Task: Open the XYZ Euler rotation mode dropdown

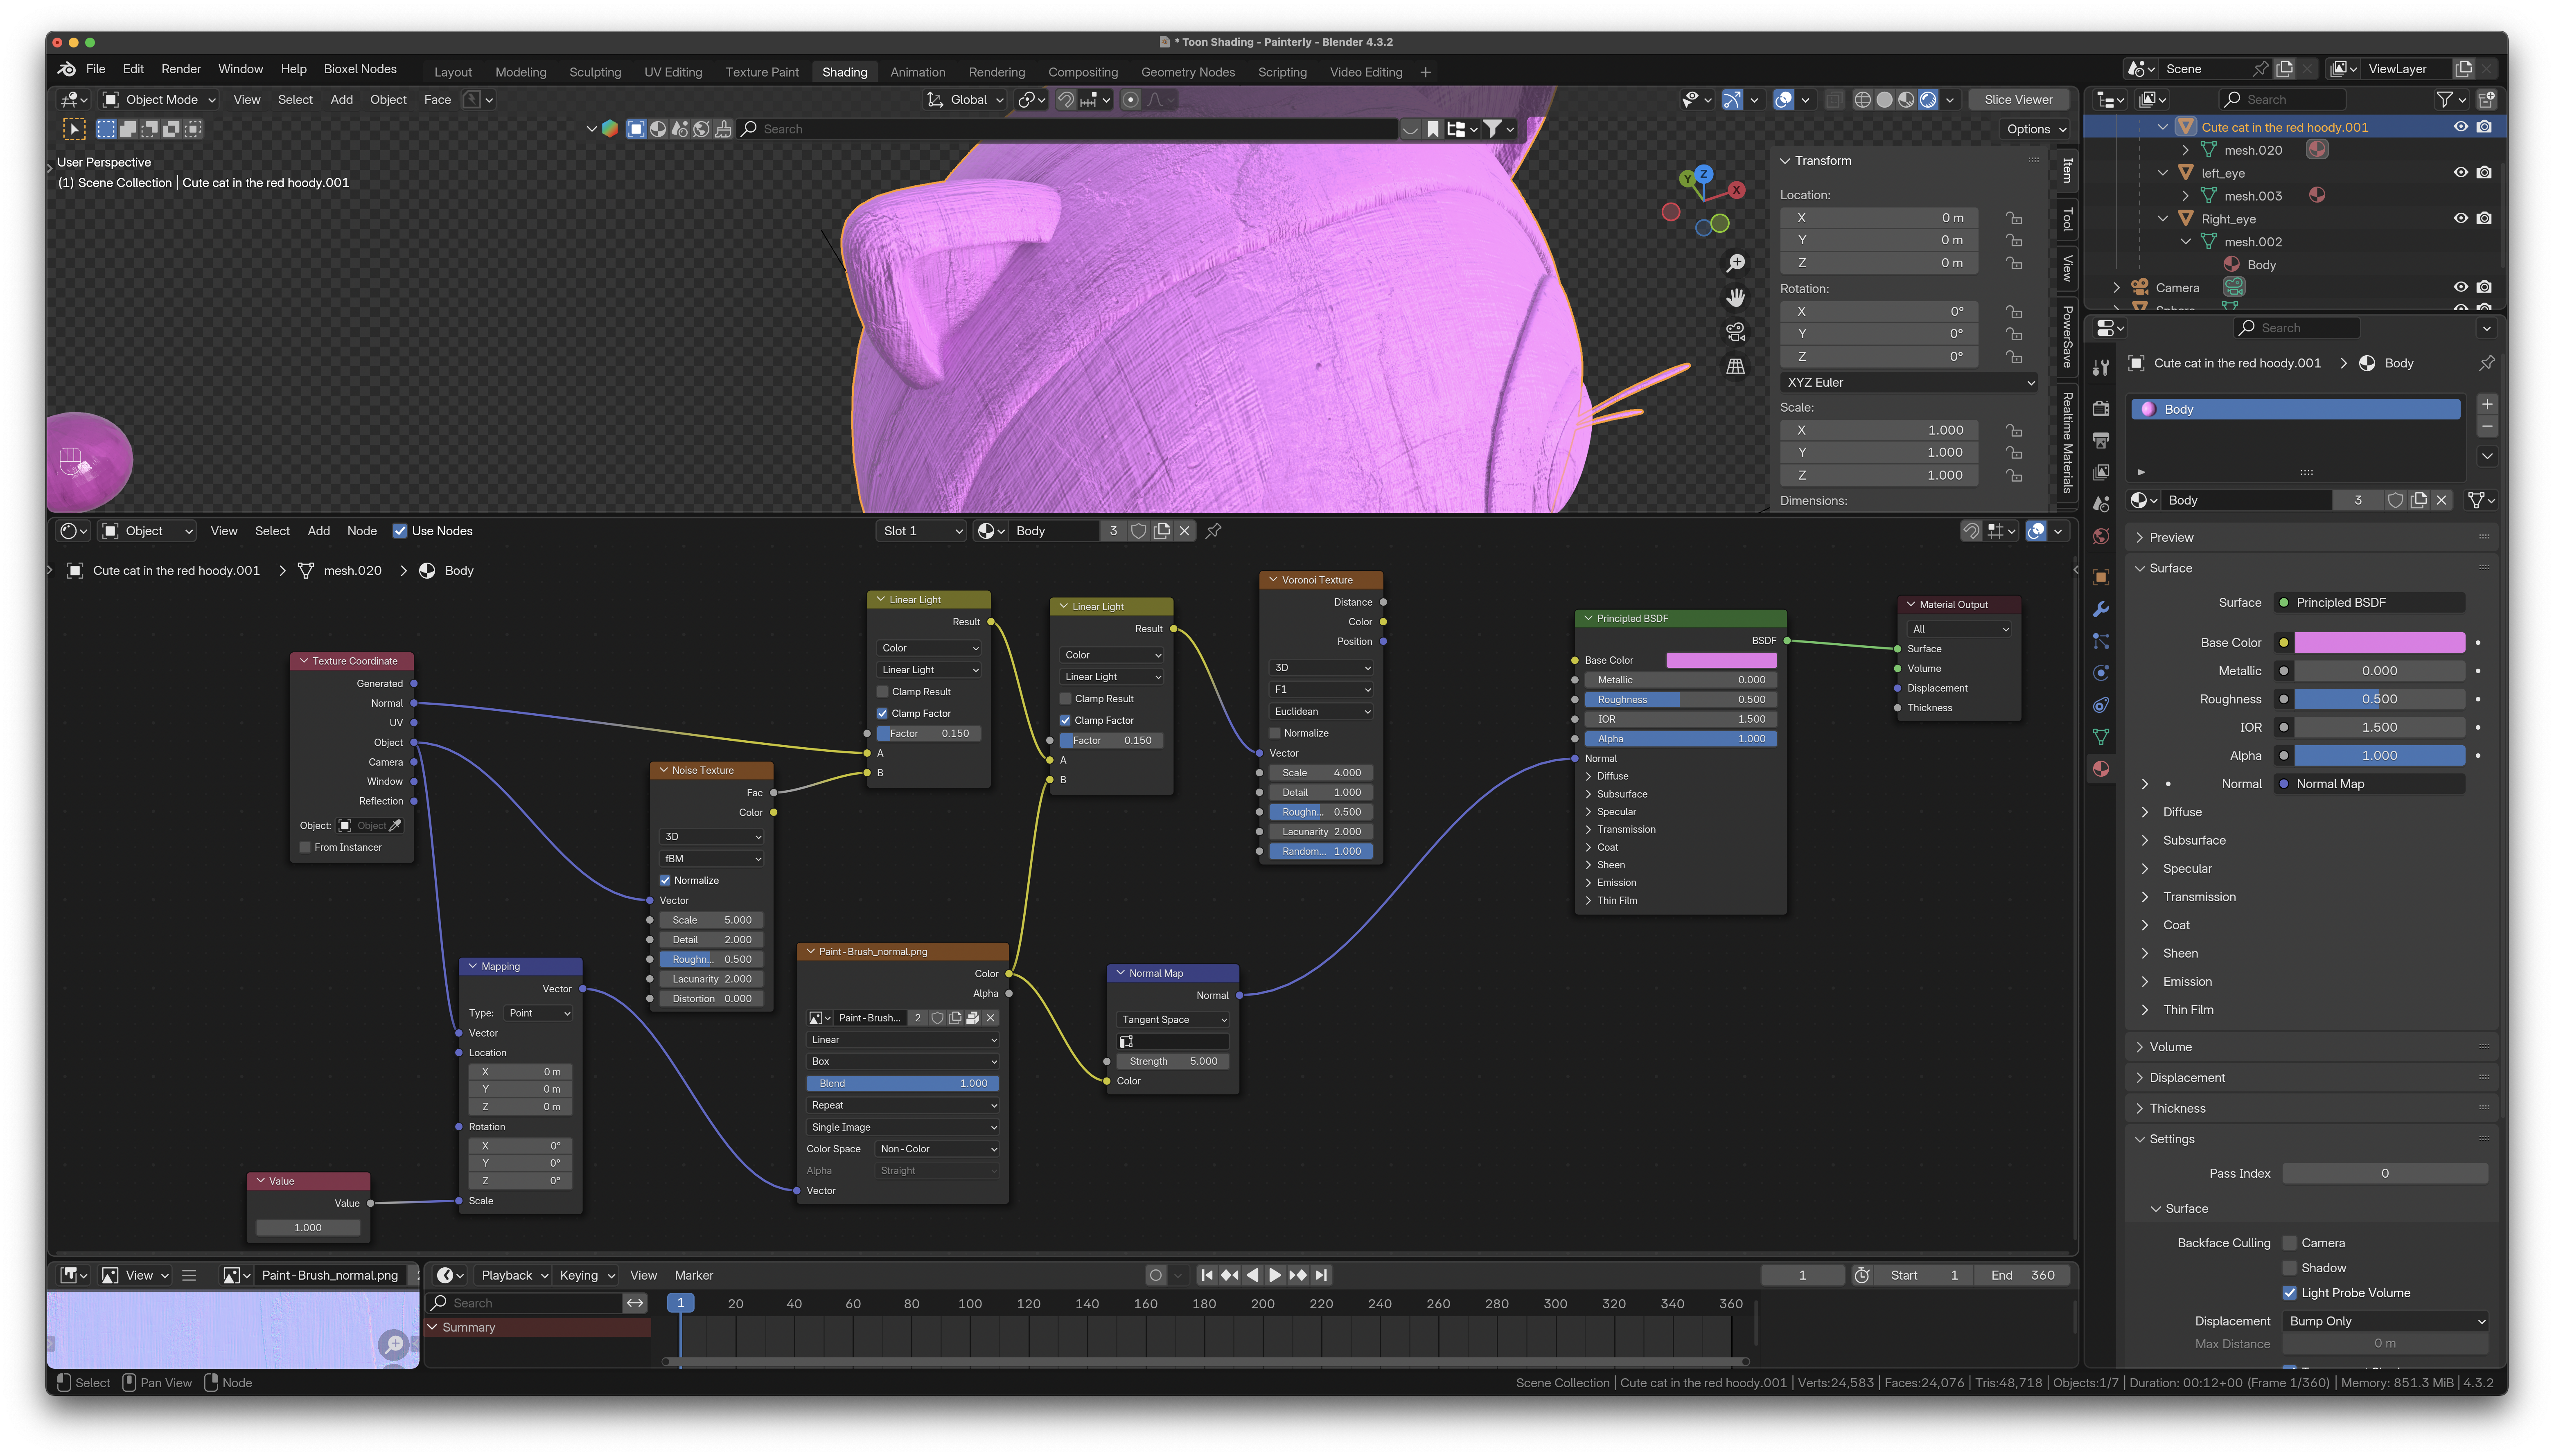Action: (1909, 383)
